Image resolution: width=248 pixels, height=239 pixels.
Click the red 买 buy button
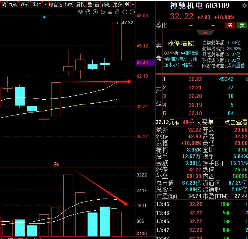pos(230,25)
